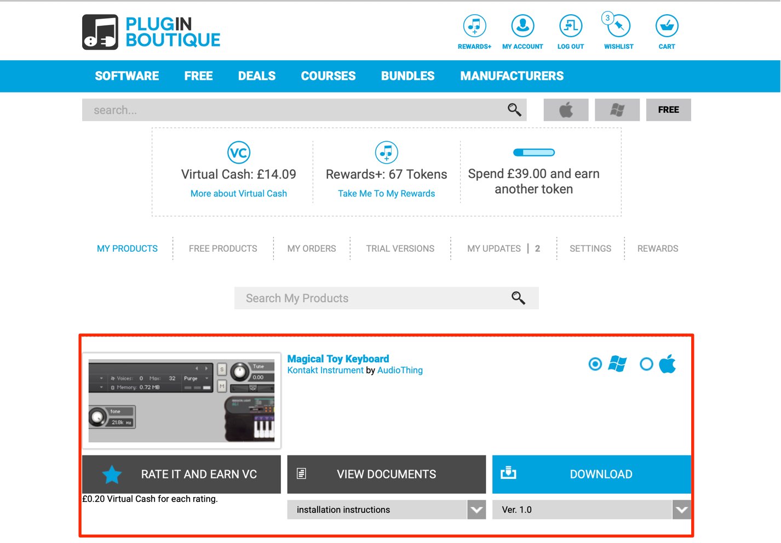Click the Plugin Boutique logo
Viewport: 781px width, 543px height.
pos(151,32)
